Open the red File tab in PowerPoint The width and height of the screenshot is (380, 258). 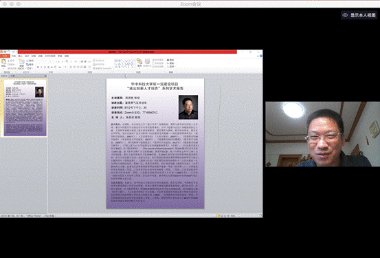tap(5, 56)
